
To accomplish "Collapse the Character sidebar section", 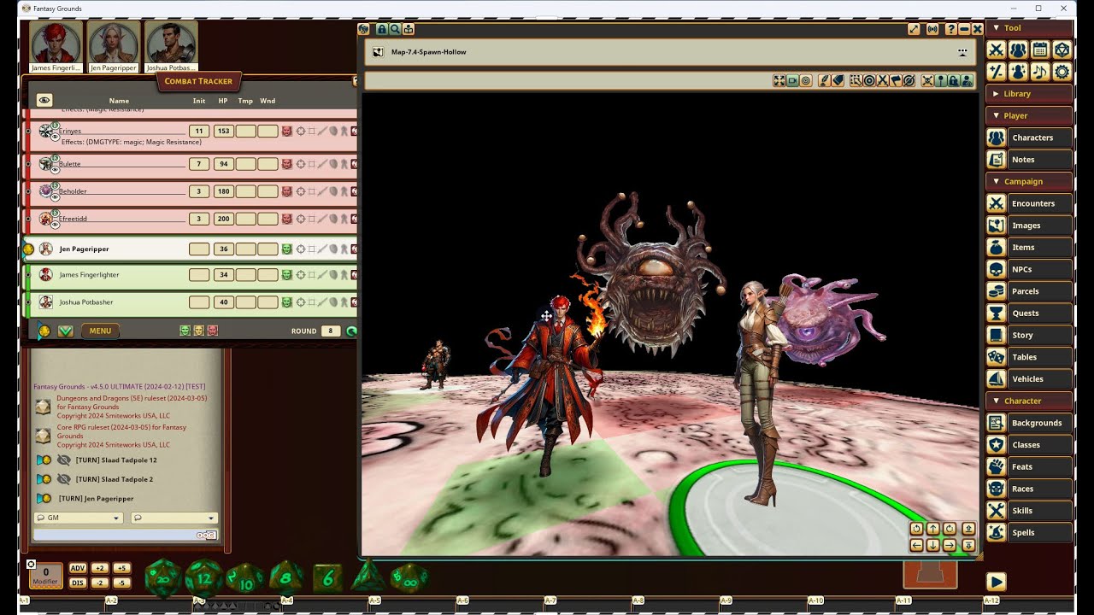I will tap(1029, 401).
